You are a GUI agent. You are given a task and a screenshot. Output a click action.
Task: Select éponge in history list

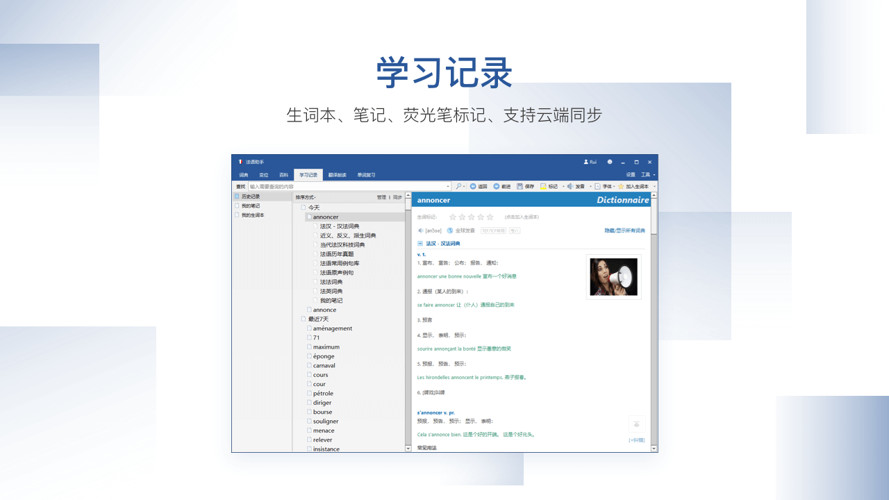324,356
